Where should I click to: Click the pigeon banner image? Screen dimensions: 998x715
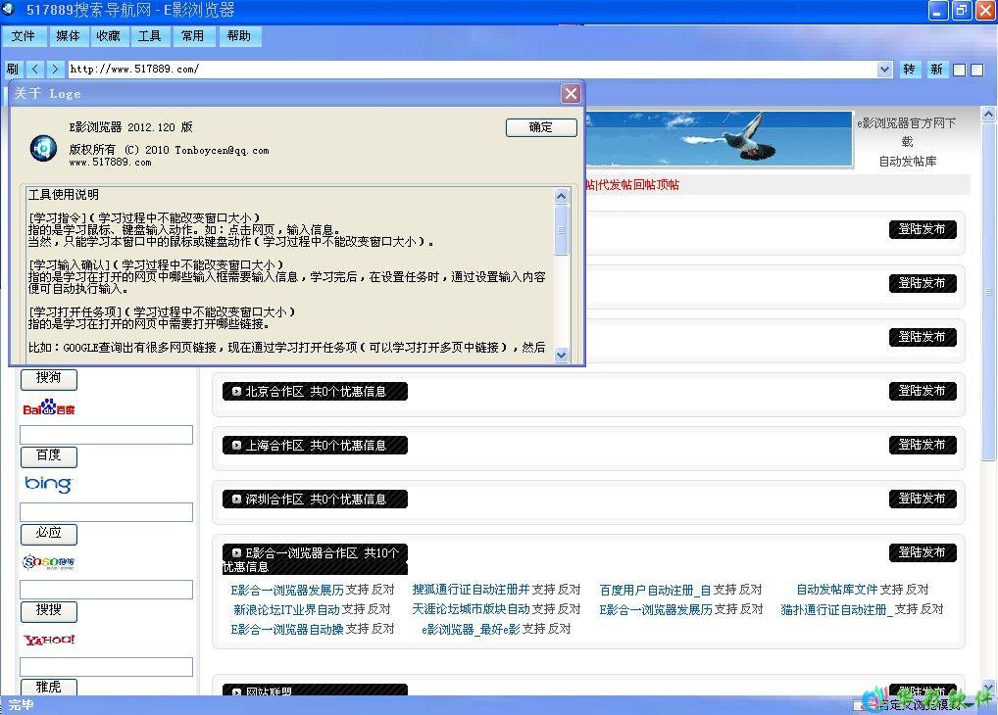[720, 139]
